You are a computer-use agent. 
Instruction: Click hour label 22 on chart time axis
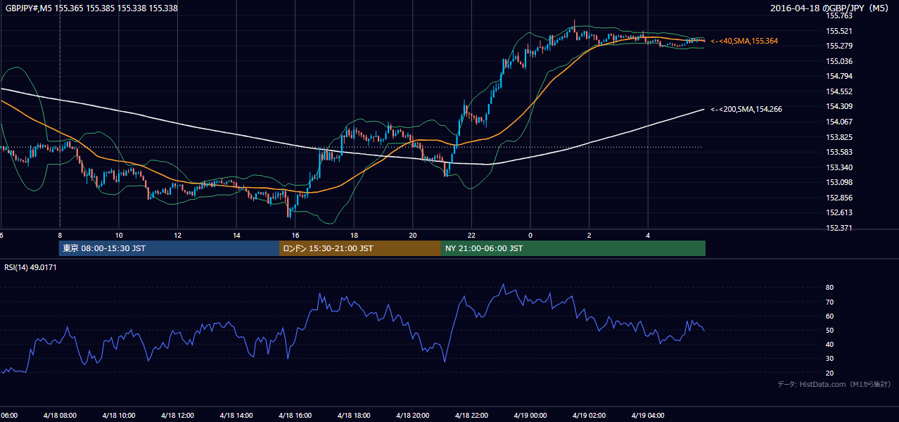(x=471, y=235)
